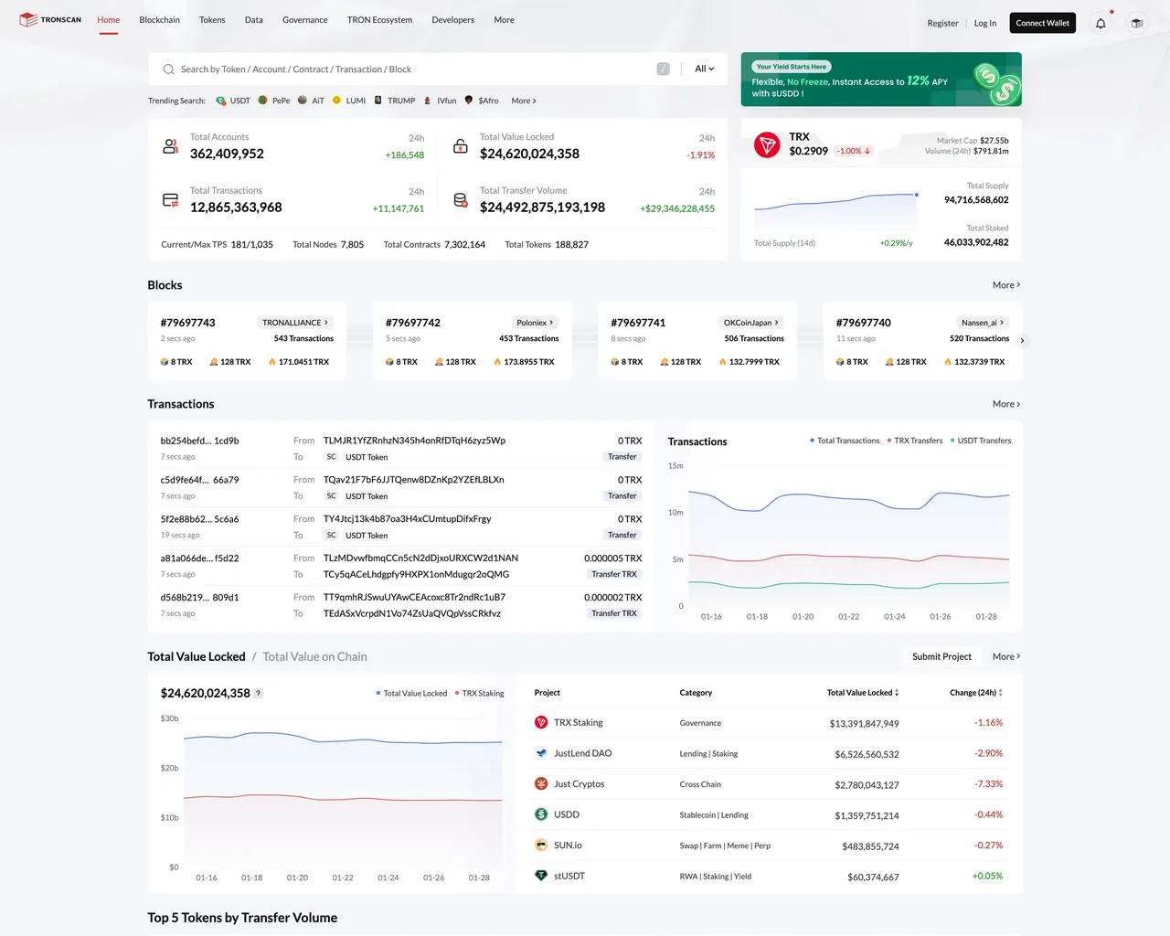
Task: Switch to Total Value on Chain tab
Action: (314, 657)
